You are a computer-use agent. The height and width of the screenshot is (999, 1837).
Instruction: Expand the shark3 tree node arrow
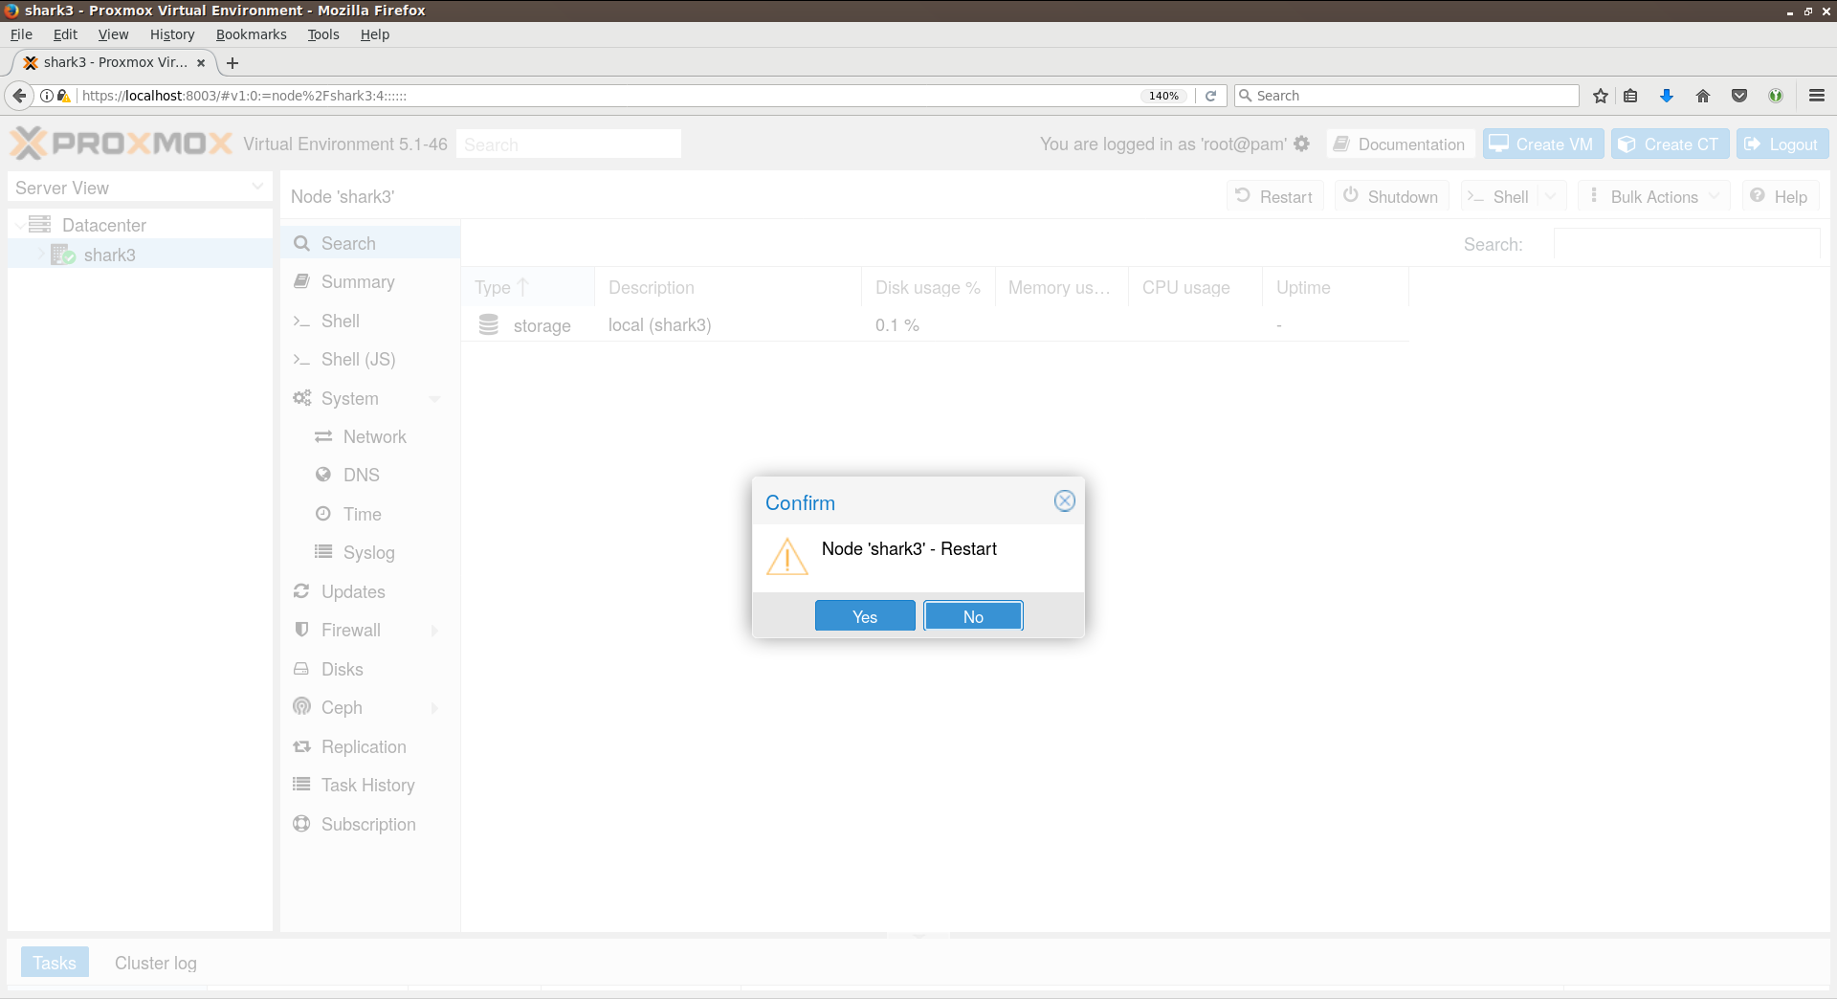[41, 255]
